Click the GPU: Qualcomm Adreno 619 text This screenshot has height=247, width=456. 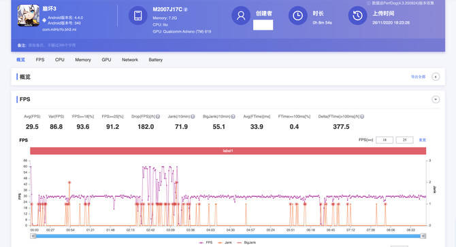tap(182, 31)
